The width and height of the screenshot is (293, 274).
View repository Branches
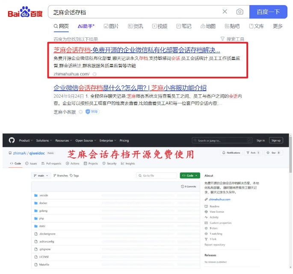tap(61, 176)
